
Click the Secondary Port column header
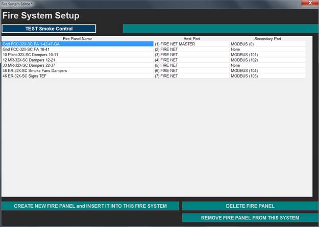pyautogui.click(x=267, y=39)
